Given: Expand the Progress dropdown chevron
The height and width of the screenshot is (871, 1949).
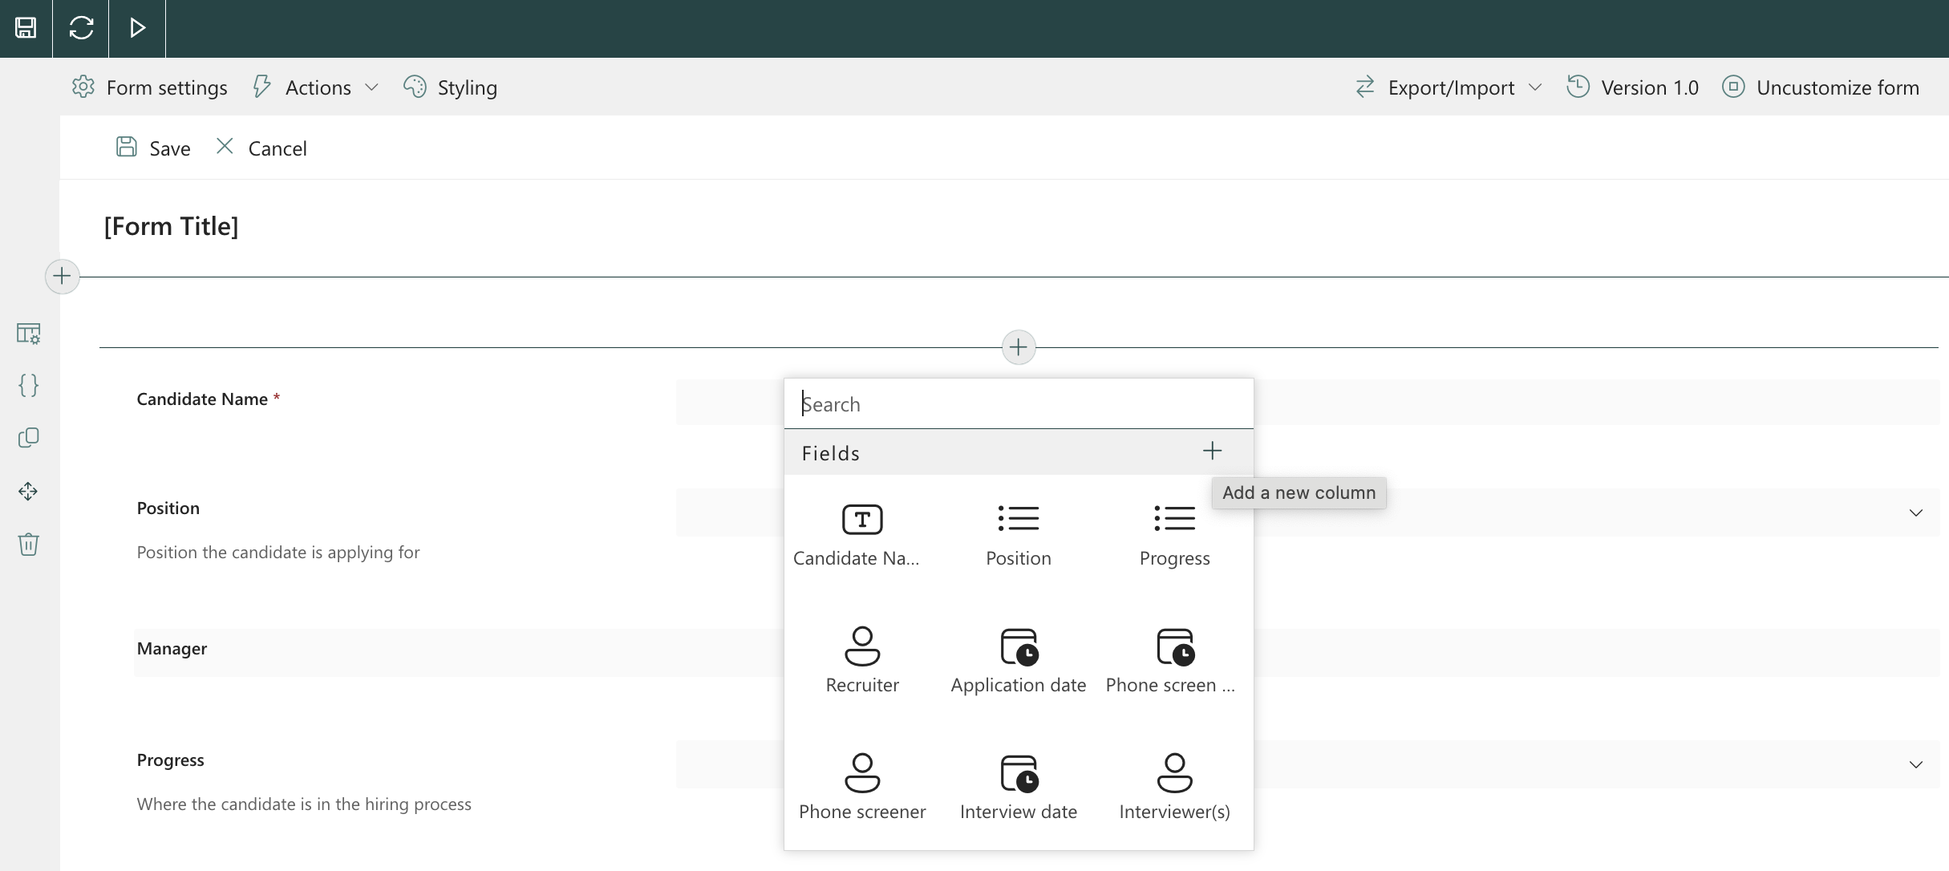Looking at the screenshot, I should pos(1916,765).
